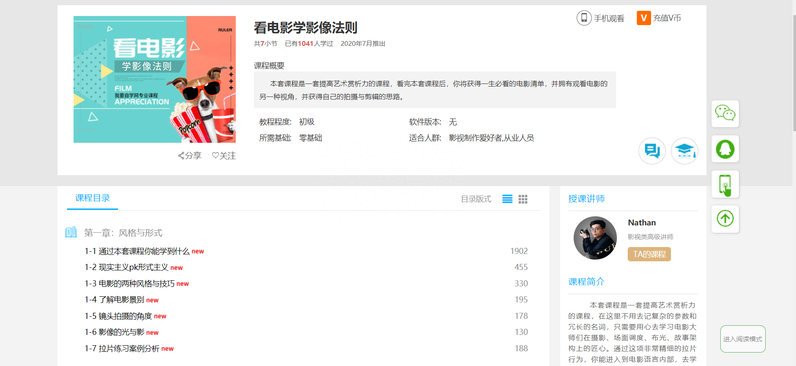Viewport: 796px width, 366px height.
Task: Click 进入阅读模式 button
Action: 743,339
